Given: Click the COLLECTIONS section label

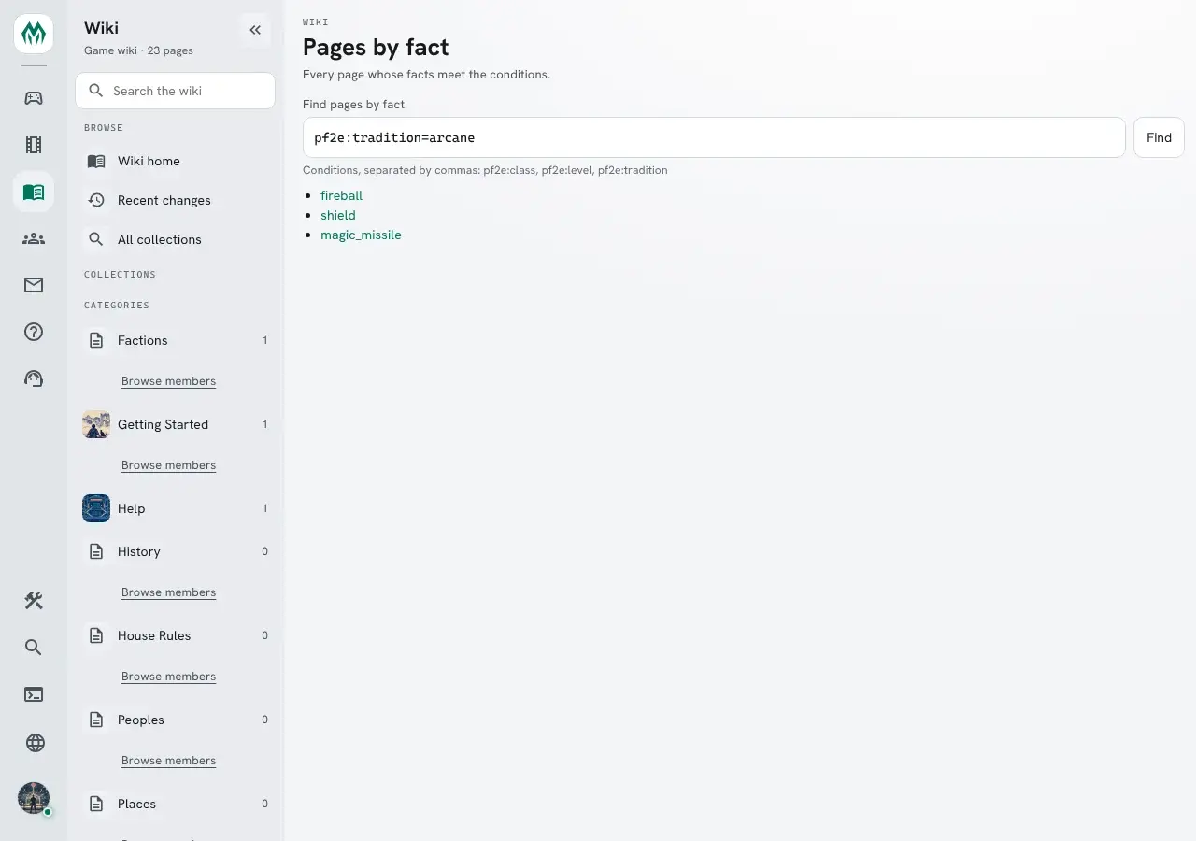Looking at the screenshot, I should pos(120,275).
